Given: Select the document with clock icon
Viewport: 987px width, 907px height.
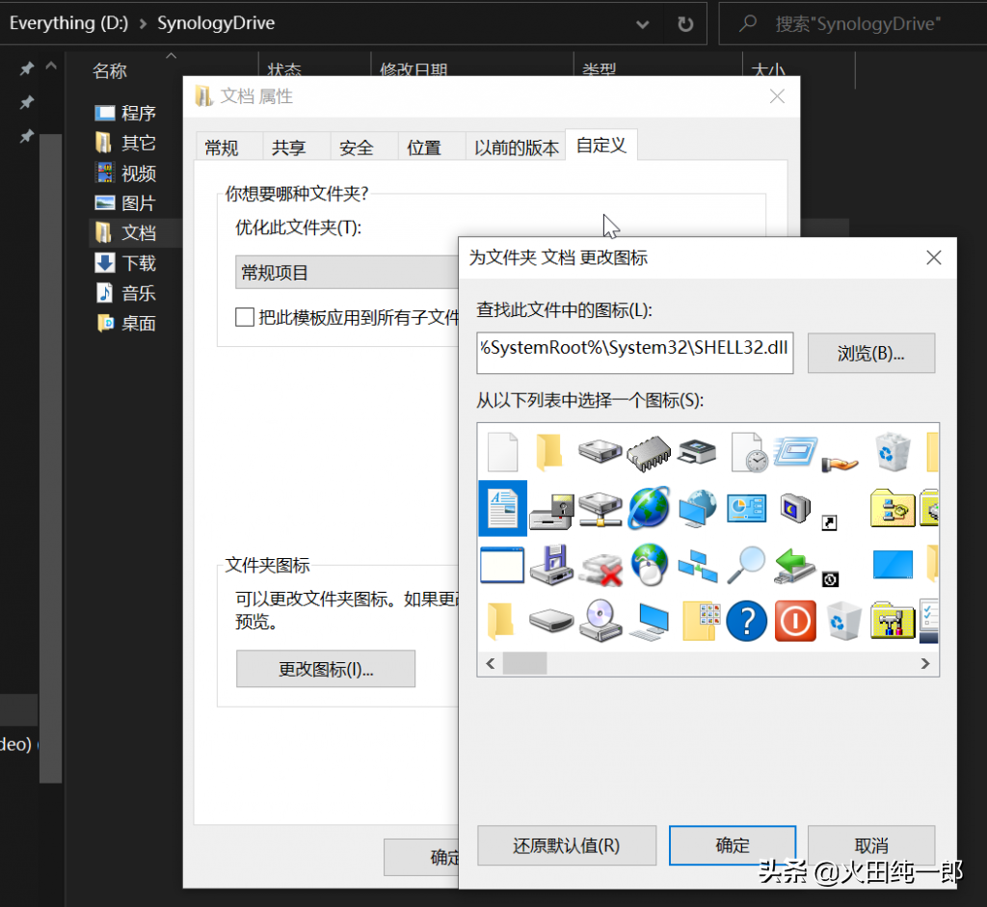Looking at the screenshot, I should pyautogui.click(x=748, y=452).
